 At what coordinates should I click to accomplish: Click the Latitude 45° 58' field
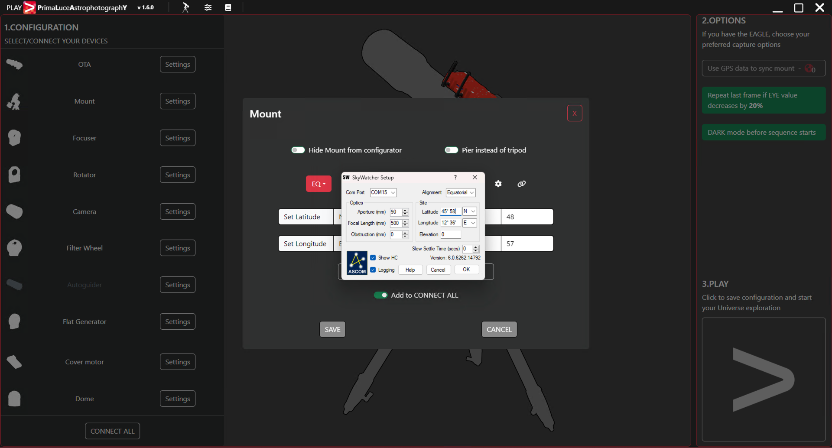click(x=451, y=211)
